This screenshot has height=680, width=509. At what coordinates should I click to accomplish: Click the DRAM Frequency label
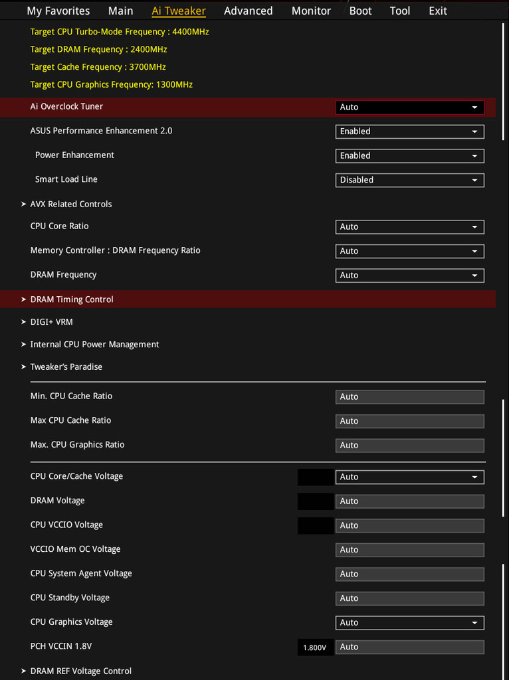[63, 274]
